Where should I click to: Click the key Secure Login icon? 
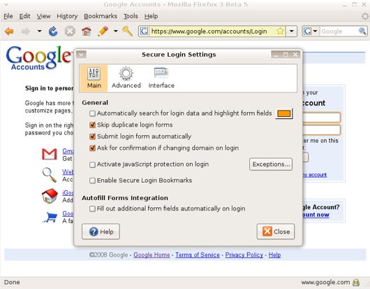click(x=128, y=31)
